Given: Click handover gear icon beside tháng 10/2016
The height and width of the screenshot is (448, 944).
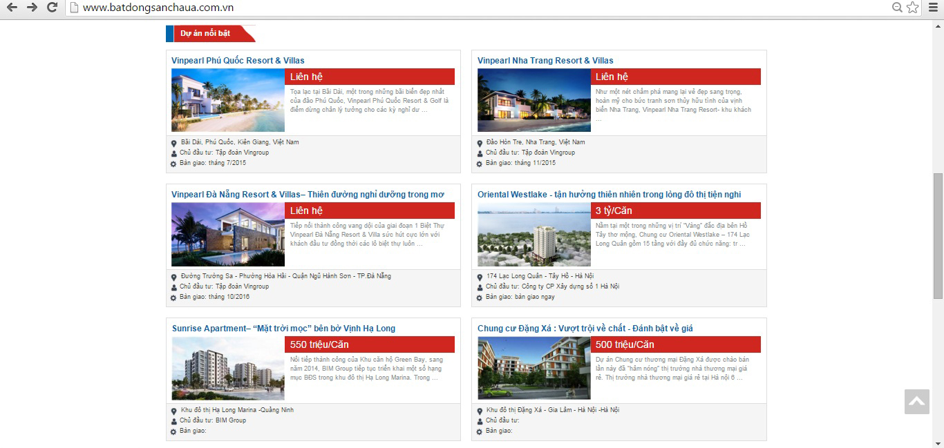Looking at the screenshot, I should [173, 298].
